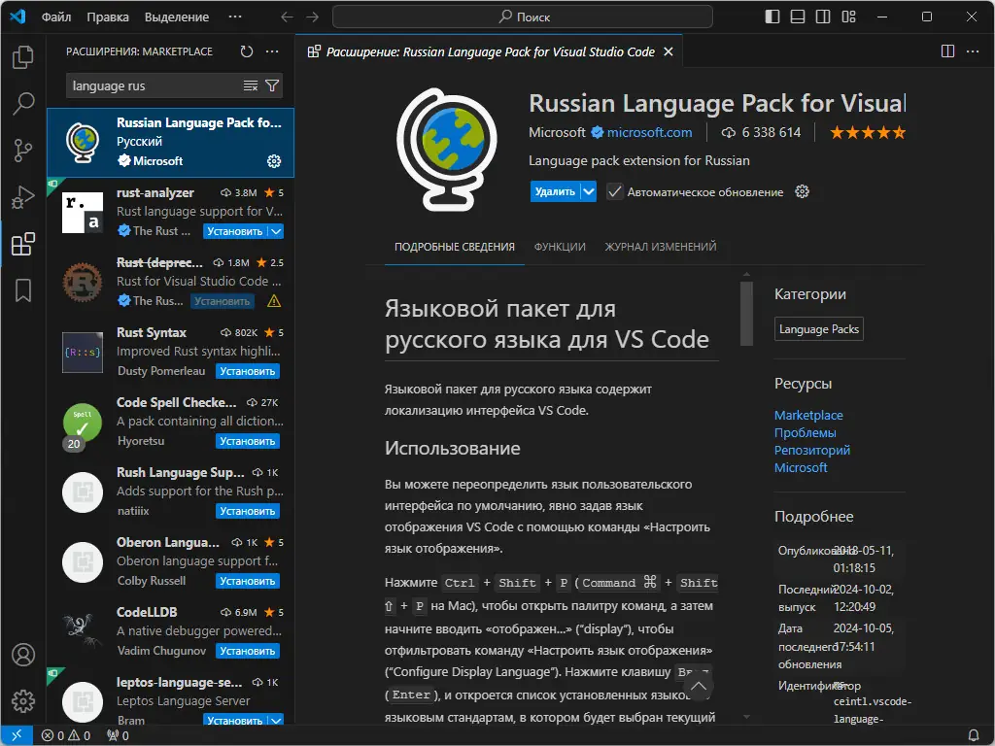The height and width of the screenshot is (746, 995).
Task: Install the Rust Syntax extension
Action: click(x=248, y=371)
